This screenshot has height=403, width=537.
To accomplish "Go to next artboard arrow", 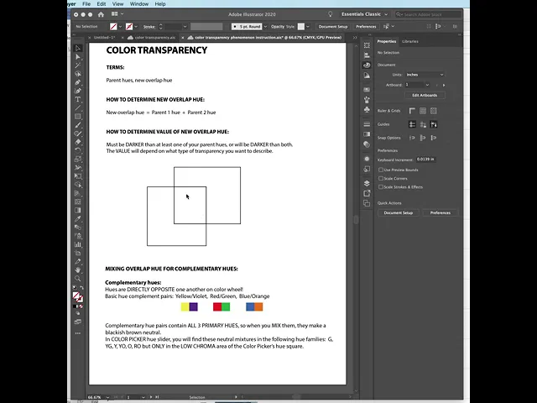I will 444,85.
